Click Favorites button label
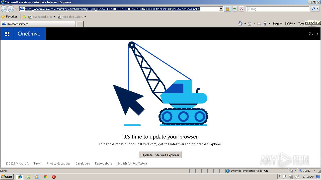This screenshot has width=321, height=180. [x=12, y=16]
